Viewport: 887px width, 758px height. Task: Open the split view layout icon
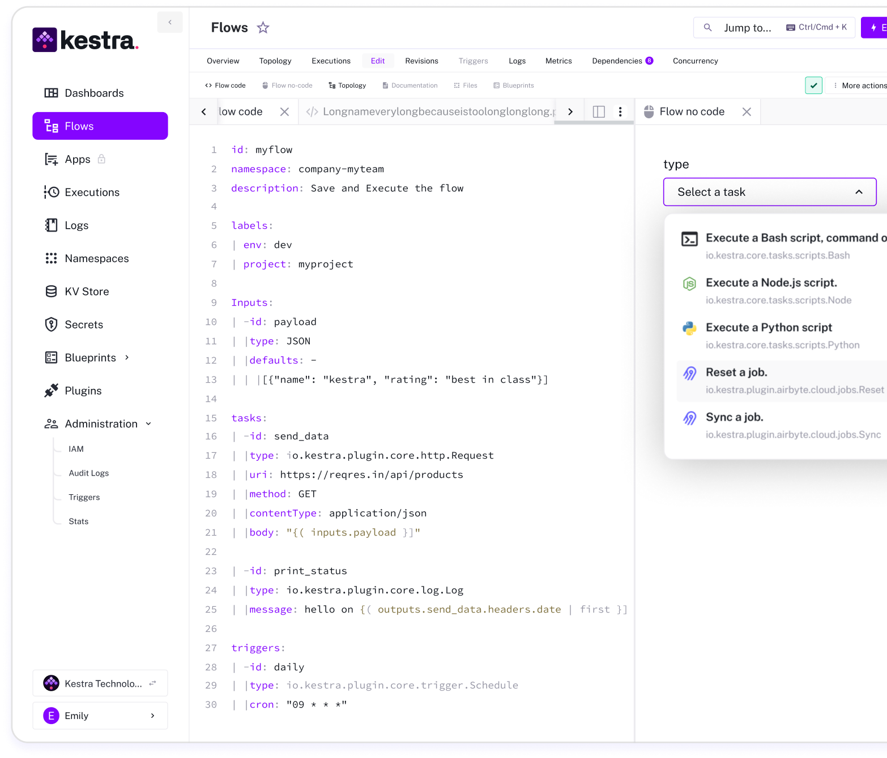pyautogui.click(x=599, y=112)
